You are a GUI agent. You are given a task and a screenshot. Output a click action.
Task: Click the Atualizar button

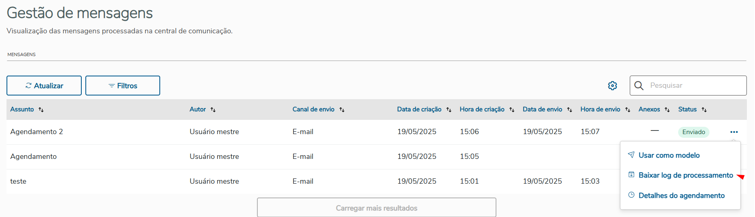coord(44,86)
